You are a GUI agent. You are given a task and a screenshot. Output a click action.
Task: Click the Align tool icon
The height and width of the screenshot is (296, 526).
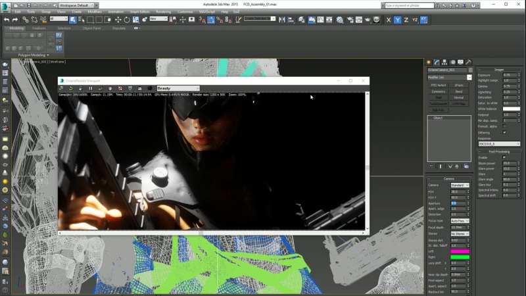point(291,20)
